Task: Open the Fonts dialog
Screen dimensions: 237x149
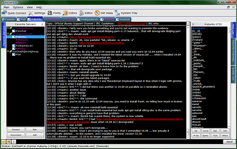Action: [x=54, y=13]
